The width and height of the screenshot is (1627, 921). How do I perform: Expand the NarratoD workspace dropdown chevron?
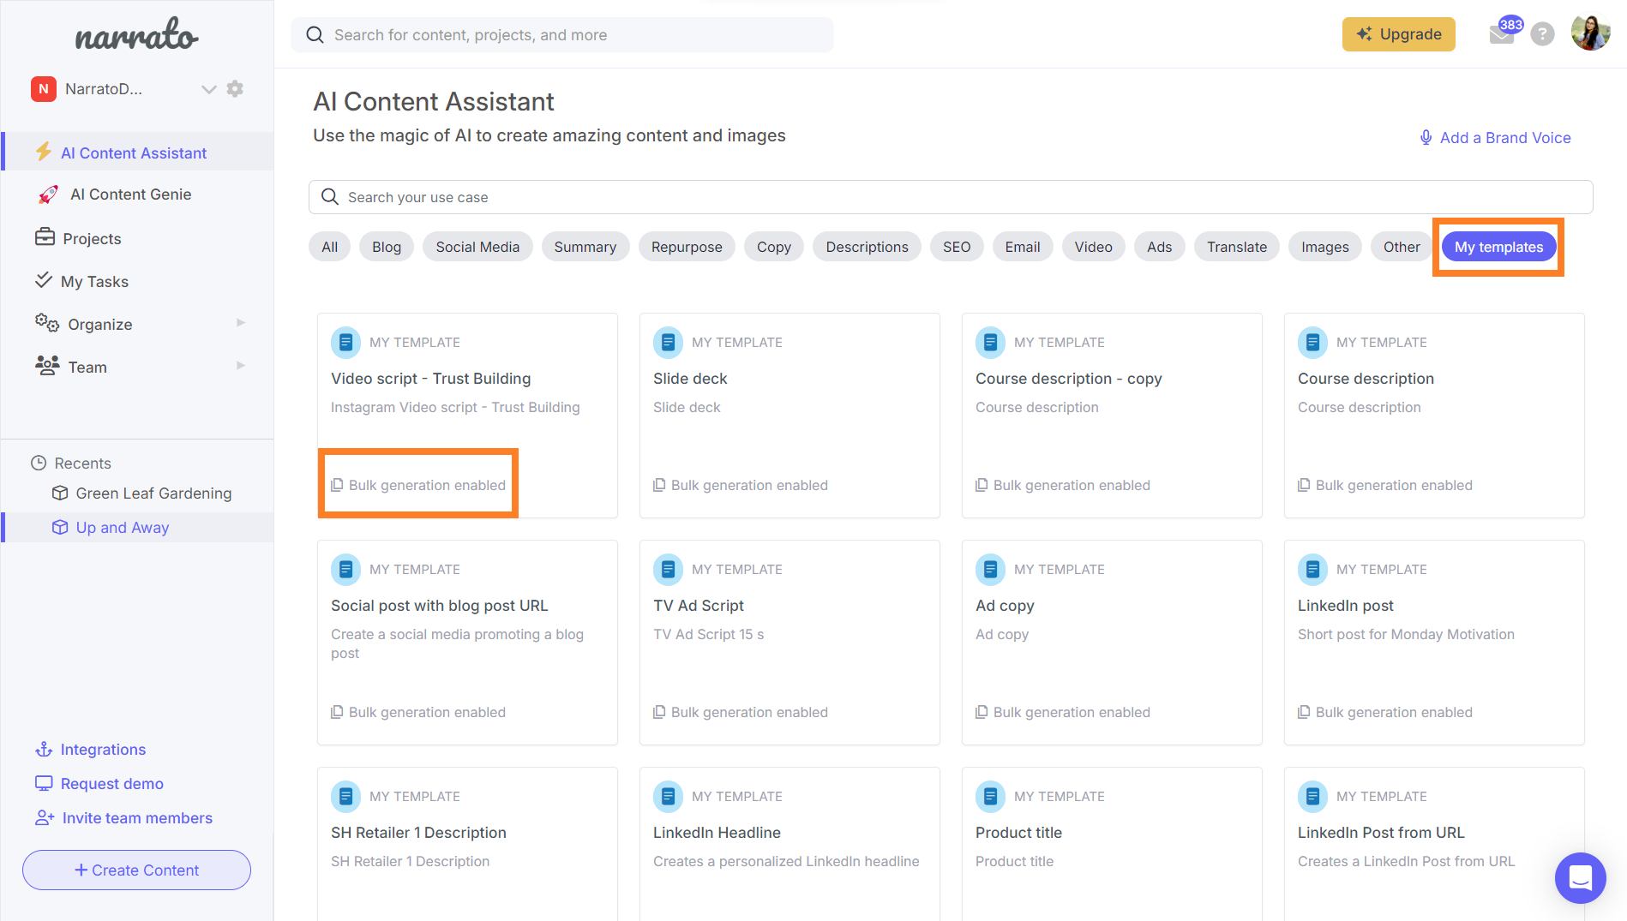coord(208,89)
